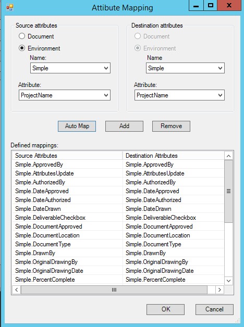Expand the destination Attribute ProjectName combo box
The height and width of the screenshot is (327, 244).
tap(179, 95)
